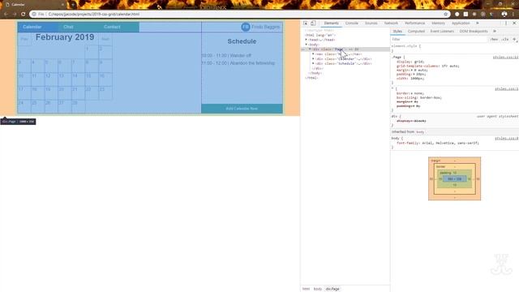Viewport: 519px width, 292px height.
Task: Select the Styles sub-tab
Action: point(397,31)
